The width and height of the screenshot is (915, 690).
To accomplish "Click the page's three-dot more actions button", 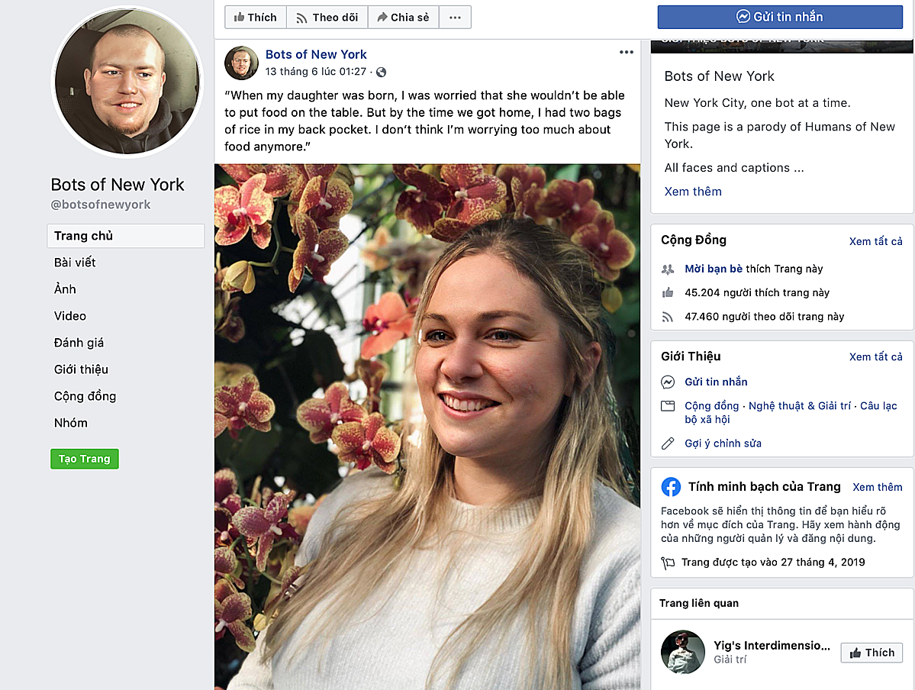I will 455,18.
